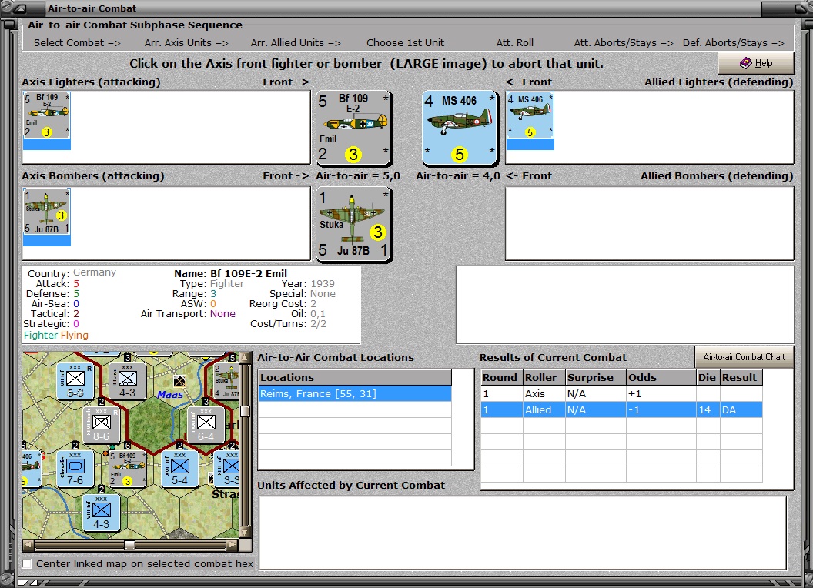Open the Air-to-air Combat Chart
The height and width of the screenshot is (588, 813).
(x=744, y=357)
